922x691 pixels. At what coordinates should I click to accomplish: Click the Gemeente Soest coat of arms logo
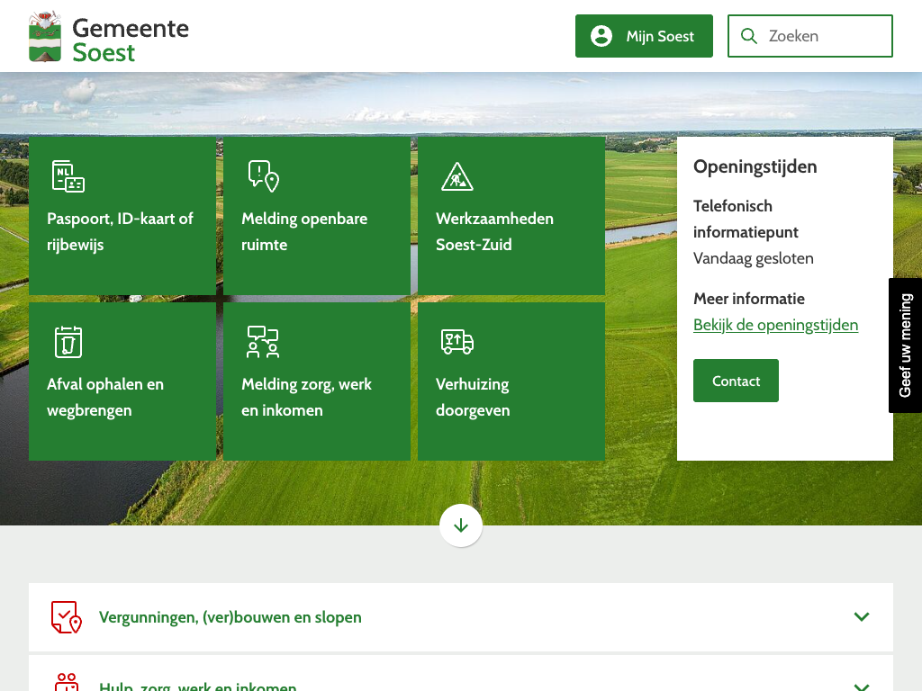click(45, 36)
